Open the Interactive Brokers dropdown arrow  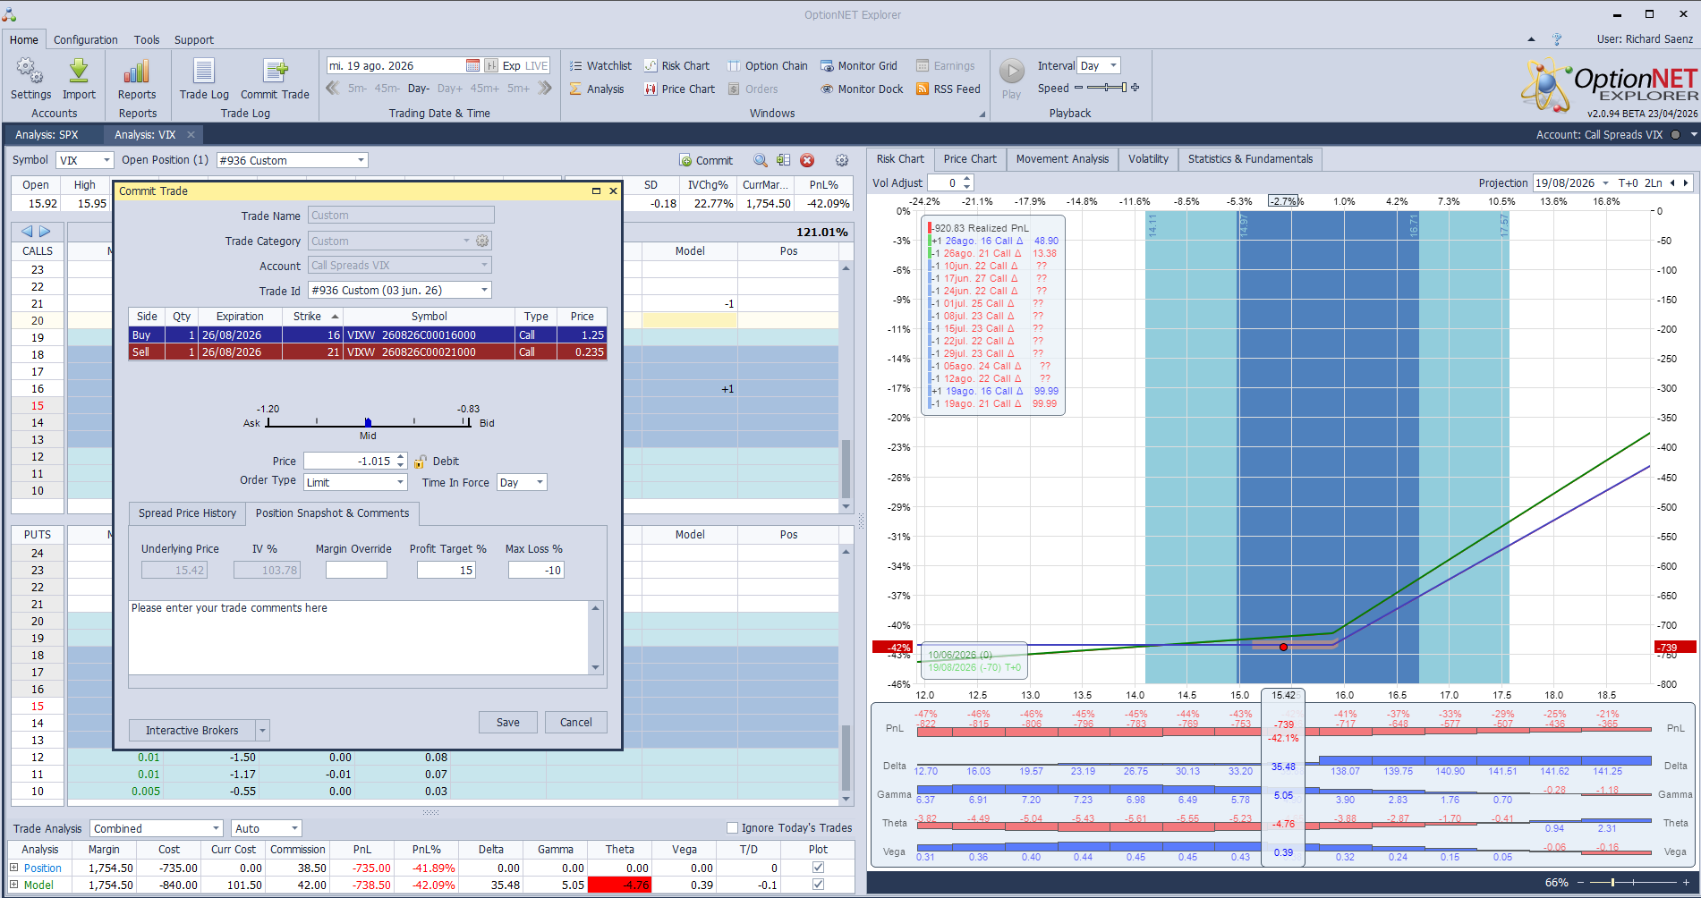262,731
